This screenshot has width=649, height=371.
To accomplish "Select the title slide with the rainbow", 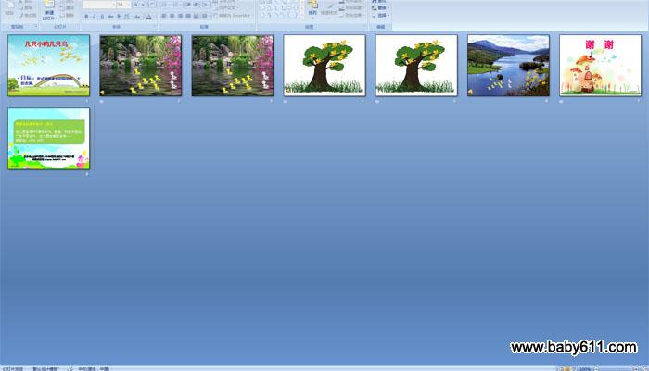I will tap(48, 66).
